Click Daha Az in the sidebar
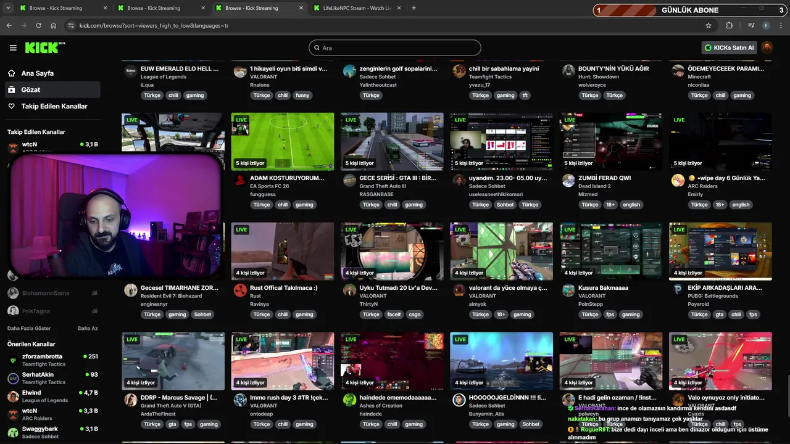Viewport: 790px width, 444px height. pyautogui.click(x=88, y=328)
